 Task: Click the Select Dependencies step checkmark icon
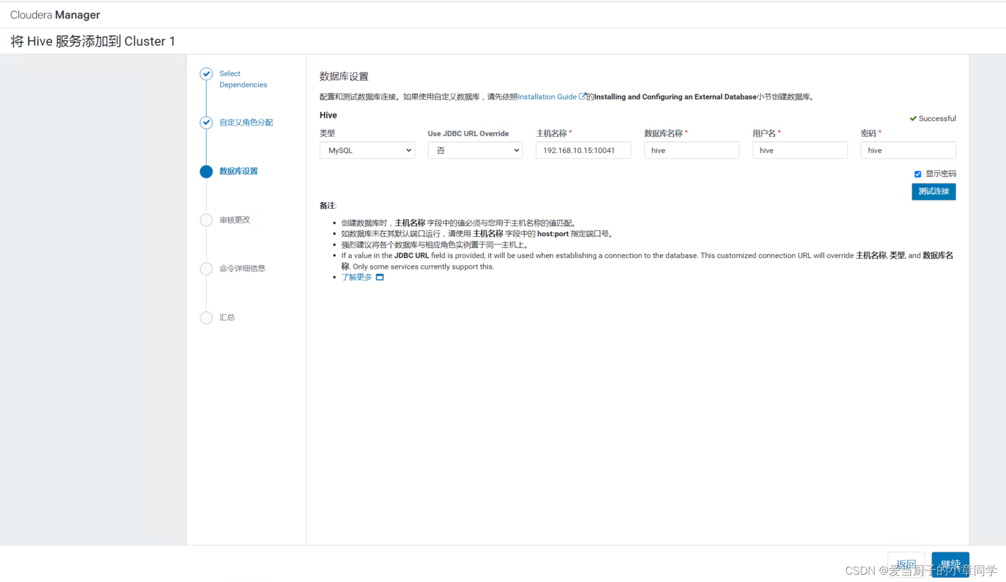(206, 74)
